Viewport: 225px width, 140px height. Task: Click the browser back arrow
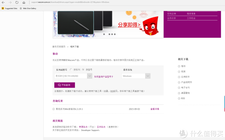point(3,3)
